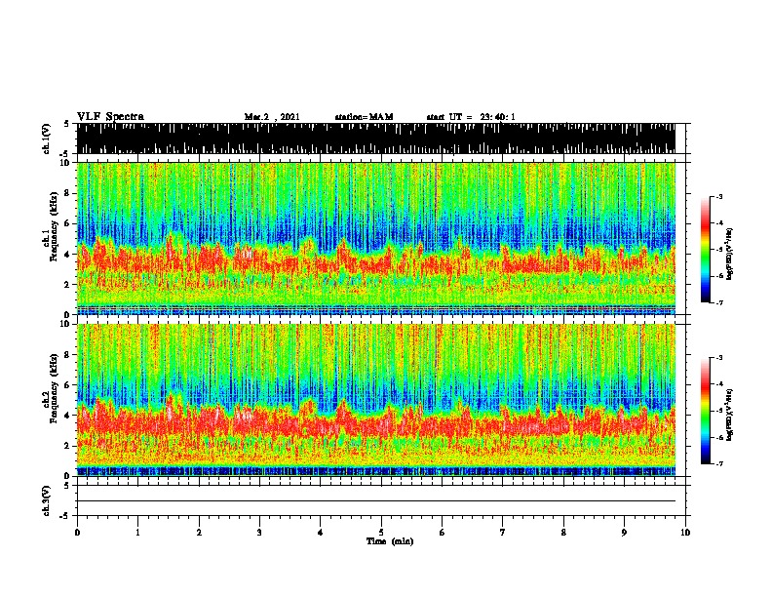Screen dimensions: 772x597
Task: Click the "VLF Spectra" title text
Action: coord(110,116)
